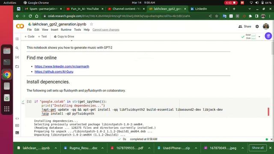Click Show all downloads button

258,148
